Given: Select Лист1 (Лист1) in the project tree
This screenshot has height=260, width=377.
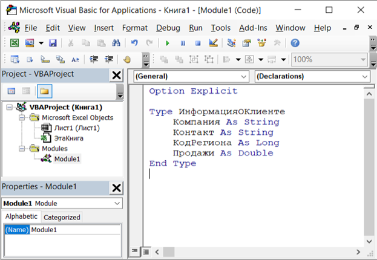Looking at the screenshot, I should click(x=77, y=128).
